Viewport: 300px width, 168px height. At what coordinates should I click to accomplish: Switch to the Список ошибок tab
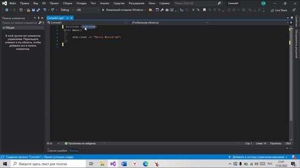[57, 151]
